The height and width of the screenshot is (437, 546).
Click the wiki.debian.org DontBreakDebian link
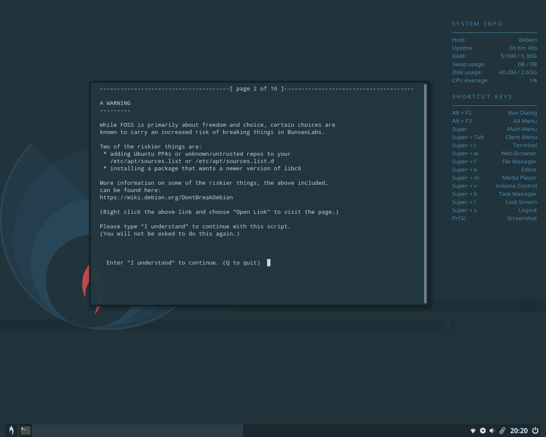166,197
